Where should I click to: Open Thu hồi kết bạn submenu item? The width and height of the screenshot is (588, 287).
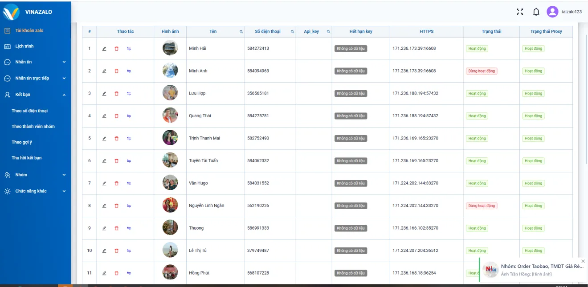pos(27,158)
